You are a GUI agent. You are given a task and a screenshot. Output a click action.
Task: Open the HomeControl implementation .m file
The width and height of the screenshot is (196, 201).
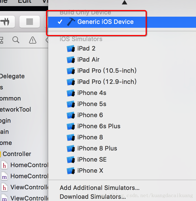point(24,176)
